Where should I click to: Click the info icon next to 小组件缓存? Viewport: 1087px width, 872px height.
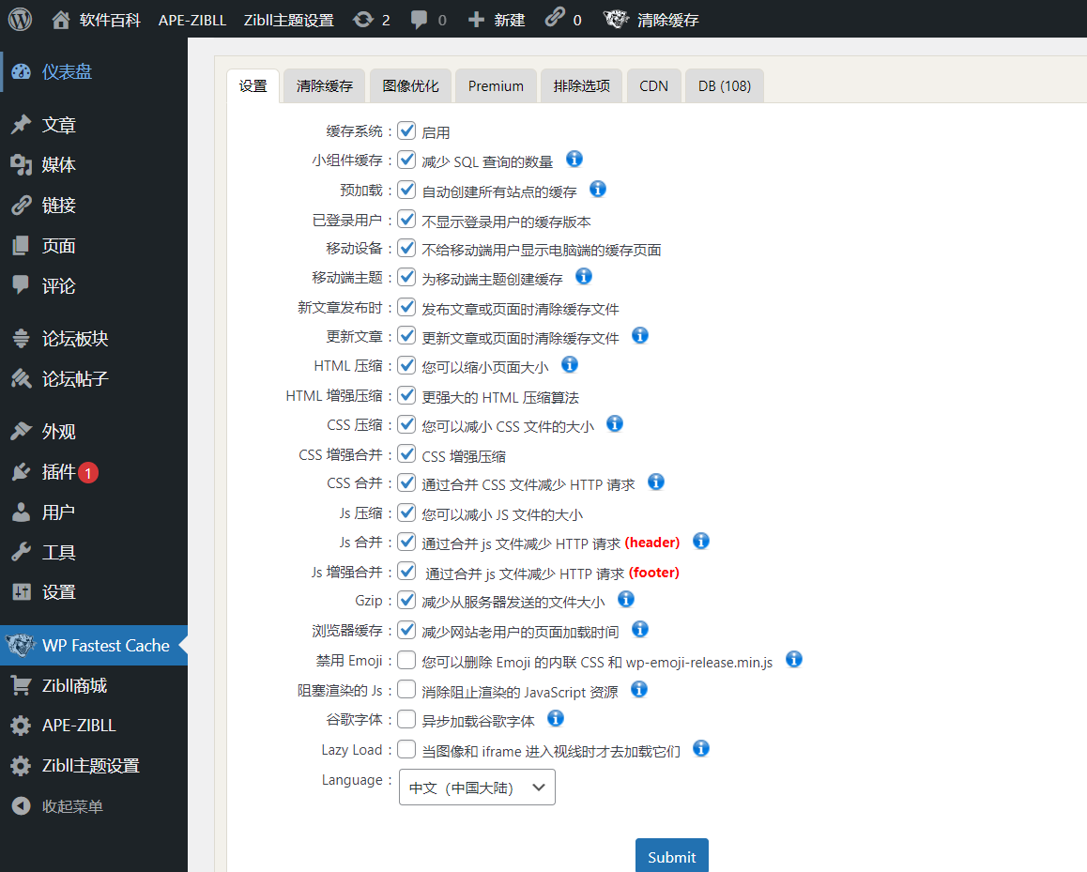tap(574, 160)
